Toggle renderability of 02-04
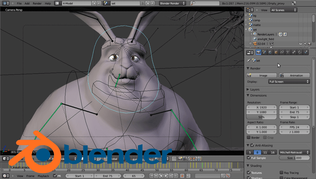 pyautogui.click(x=309, y=43)
